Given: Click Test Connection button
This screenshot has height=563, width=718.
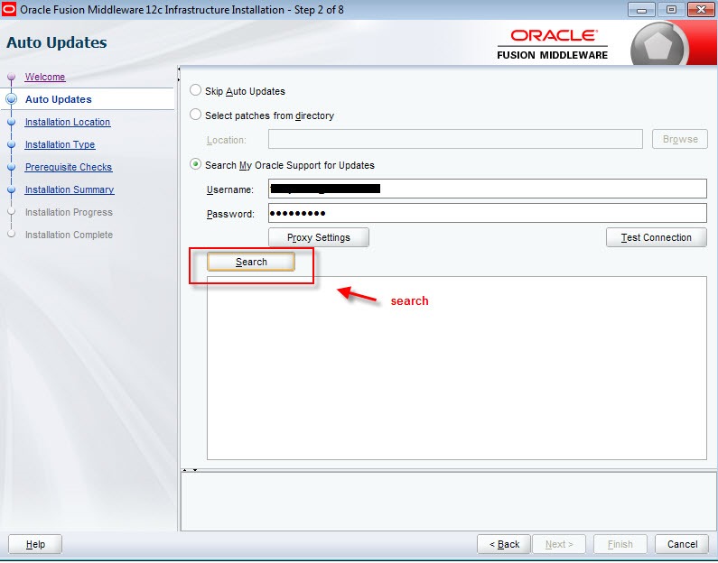Looking at the screenshot, I should pyautogui.click(x=657, y=237).
